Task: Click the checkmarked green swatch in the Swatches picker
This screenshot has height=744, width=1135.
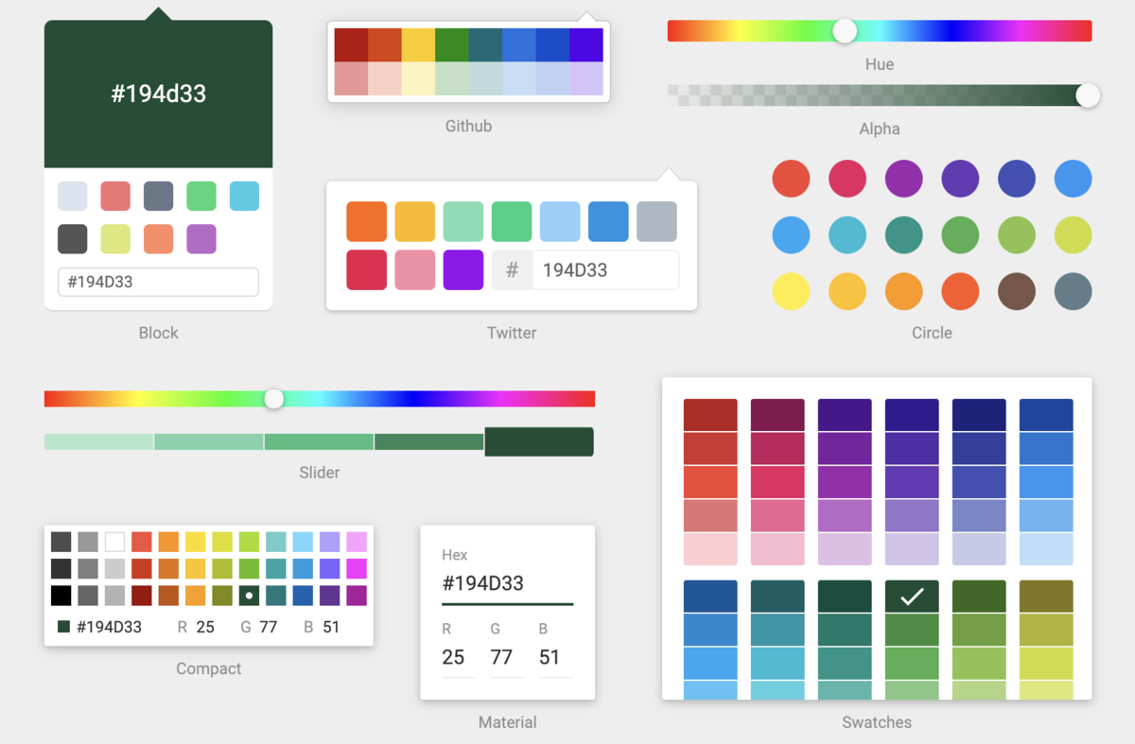Action: [x=911, y=596]
